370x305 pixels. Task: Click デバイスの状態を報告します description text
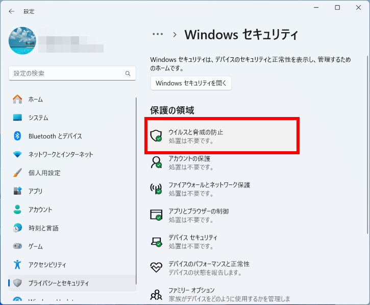(x=205, y=273)
